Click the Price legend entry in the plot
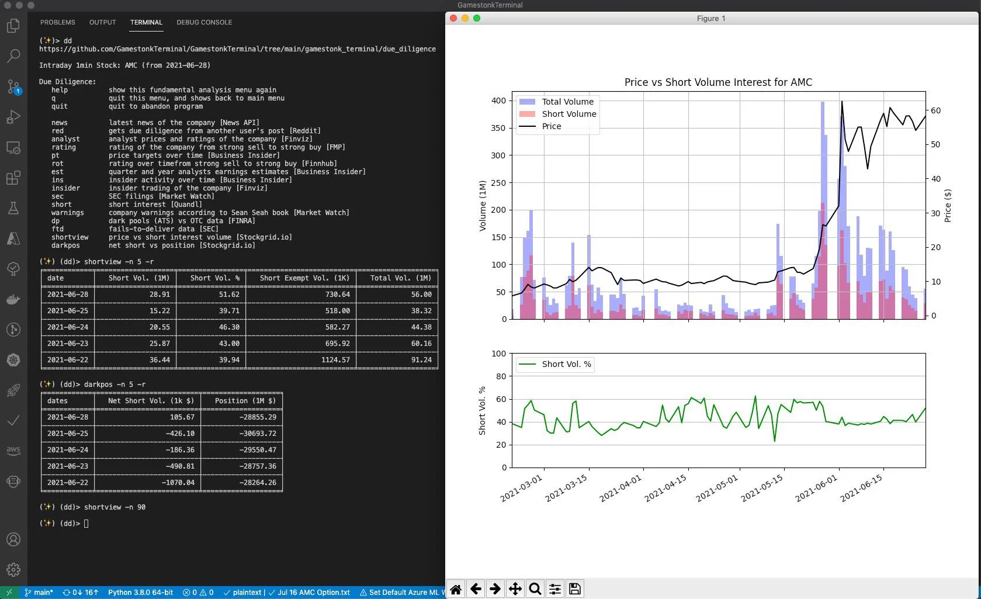The width and height of the screenshot is (981, 599). [551, 126]
